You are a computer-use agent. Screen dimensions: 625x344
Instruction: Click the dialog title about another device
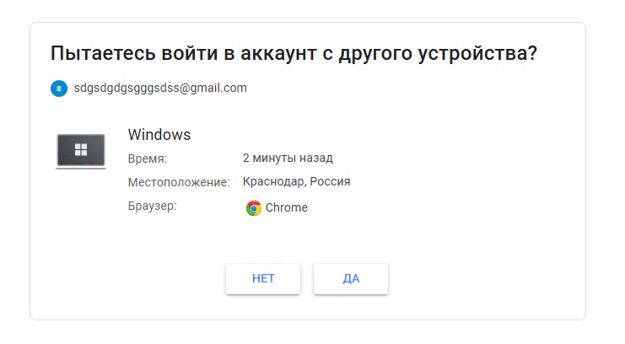[x=294, y=53]
